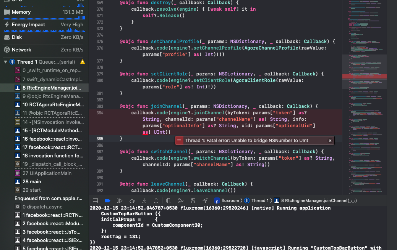397x250 pixels.
Task: Open Environment Overrides
Action: (x=192, y=200)
